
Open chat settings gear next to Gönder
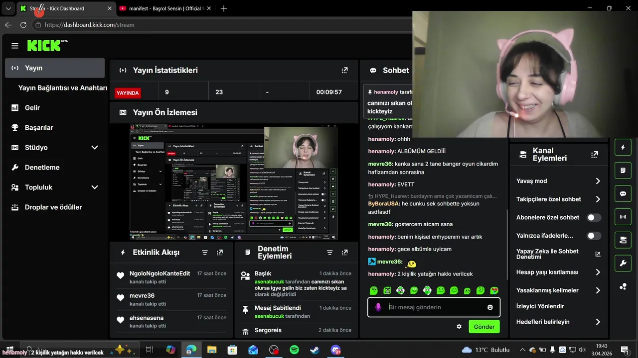click(459, 327)
